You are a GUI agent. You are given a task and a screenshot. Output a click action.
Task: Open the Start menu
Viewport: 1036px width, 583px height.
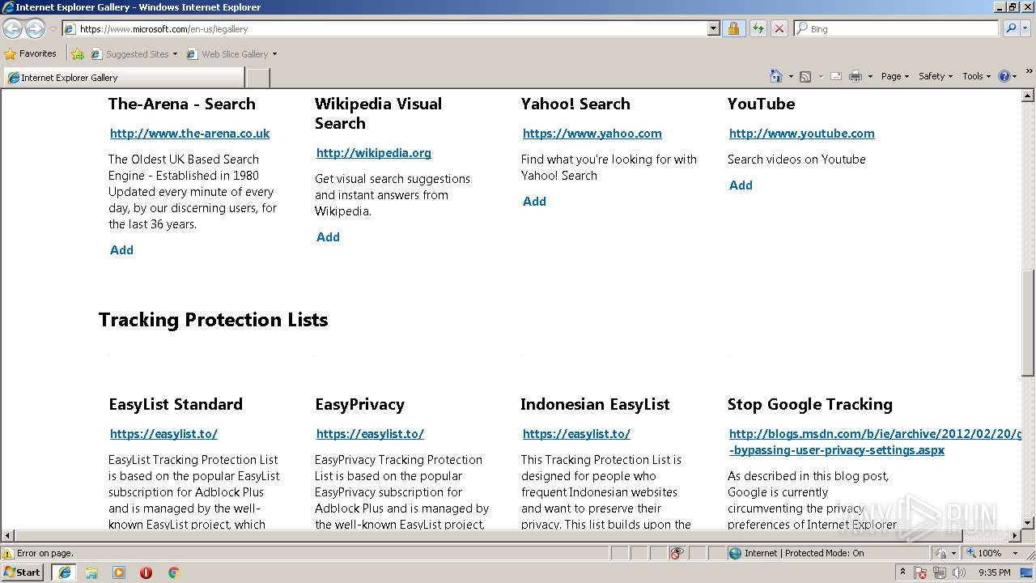point(23,572)
